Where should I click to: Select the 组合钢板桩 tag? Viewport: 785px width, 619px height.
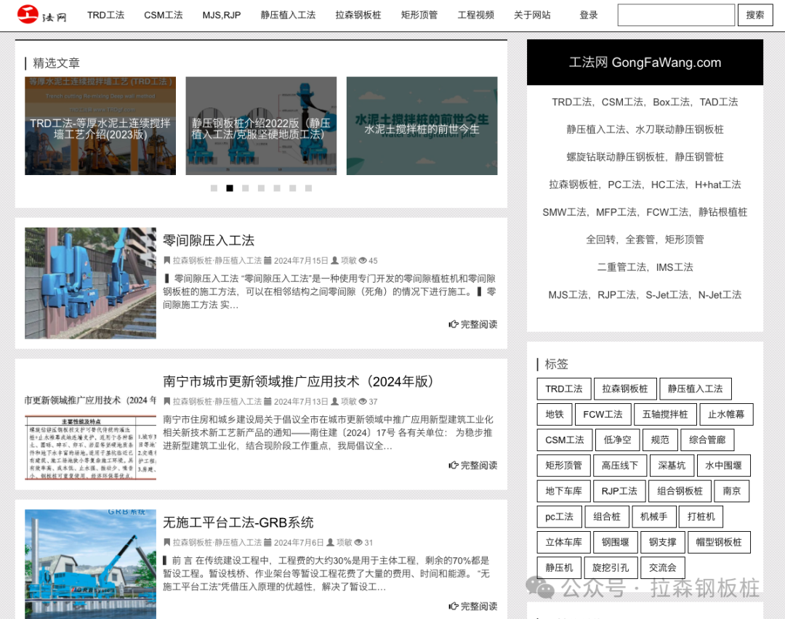(x=680, y=491)
